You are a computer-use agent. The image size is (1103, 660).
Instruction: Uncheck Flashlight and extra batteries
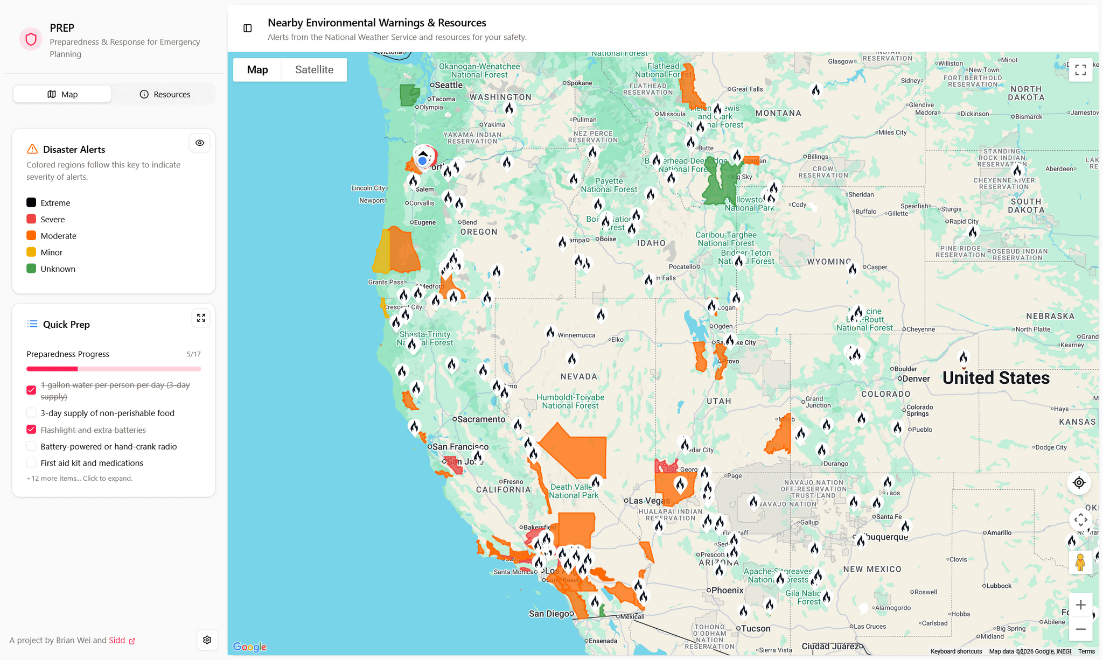(x=31, y=430)
